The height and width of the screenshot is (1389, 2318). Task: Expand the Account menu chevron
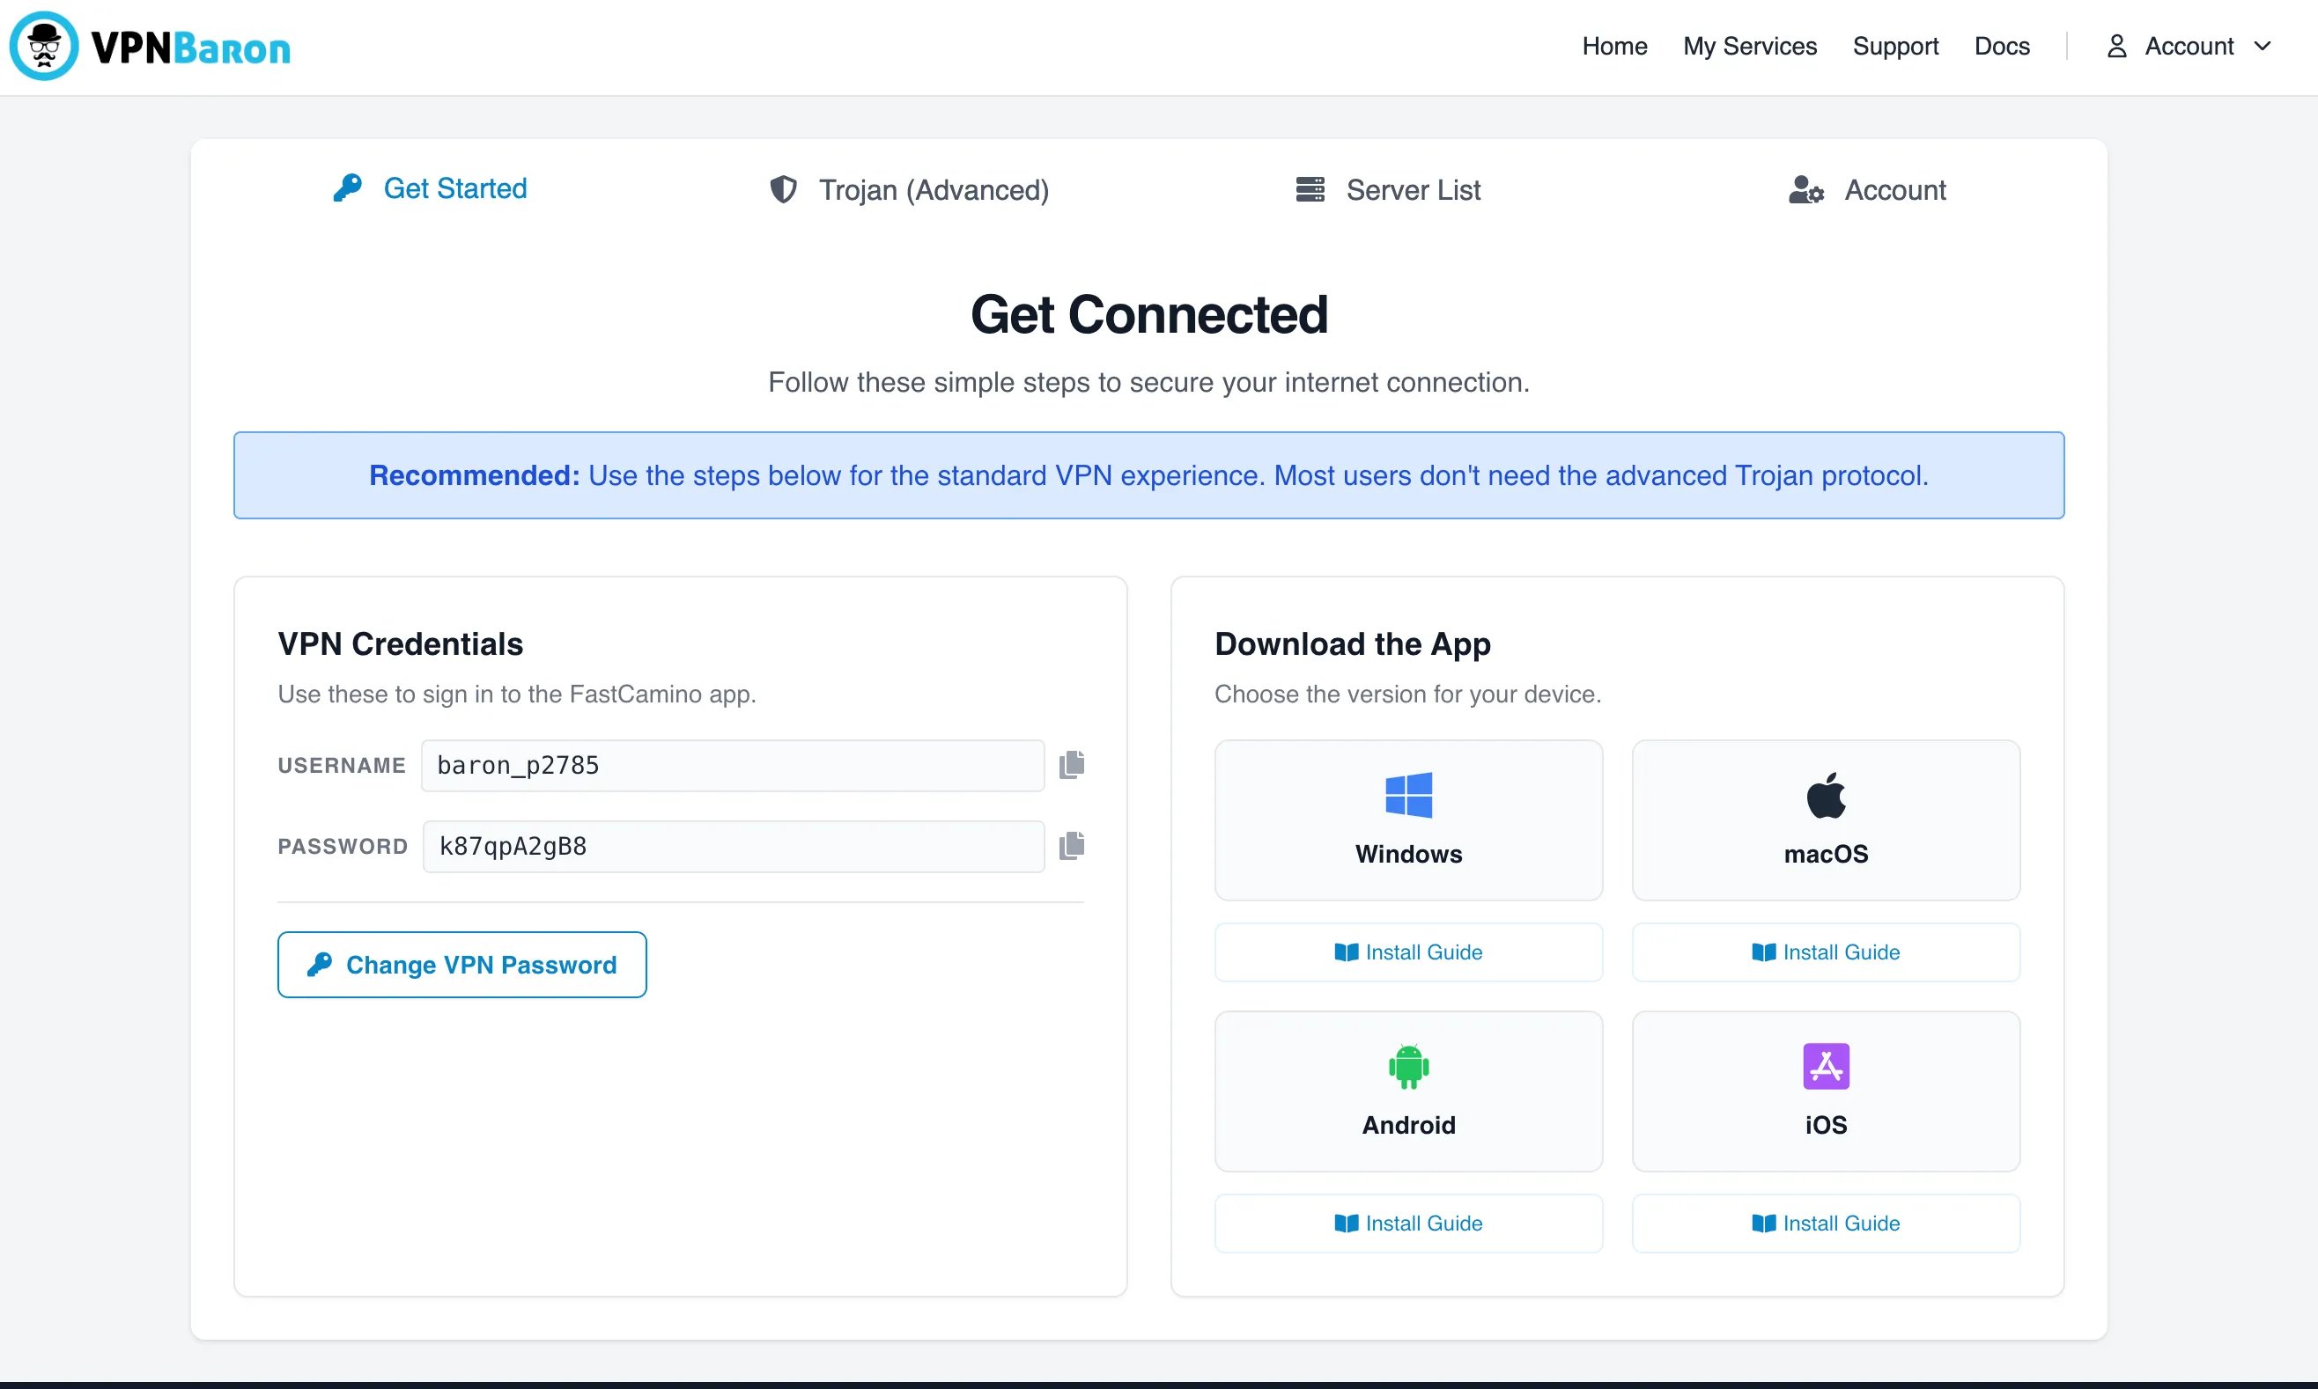2264,46
